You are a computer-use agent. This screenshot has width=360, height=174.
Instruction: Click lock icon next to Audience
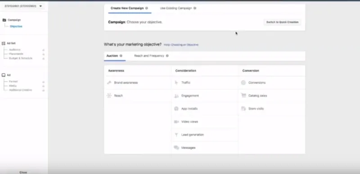(43, 50)
